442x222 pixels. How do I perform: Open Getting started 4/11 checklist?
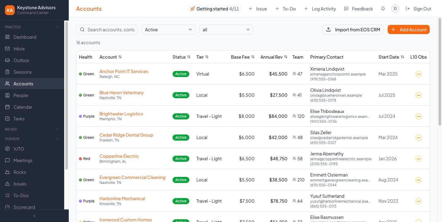(x=215, y=9)
